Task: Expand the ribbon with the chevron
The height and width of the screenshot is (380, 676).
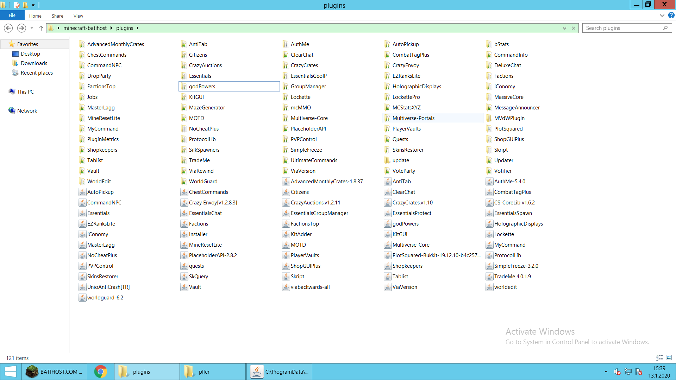Action: tap(662, 15)
